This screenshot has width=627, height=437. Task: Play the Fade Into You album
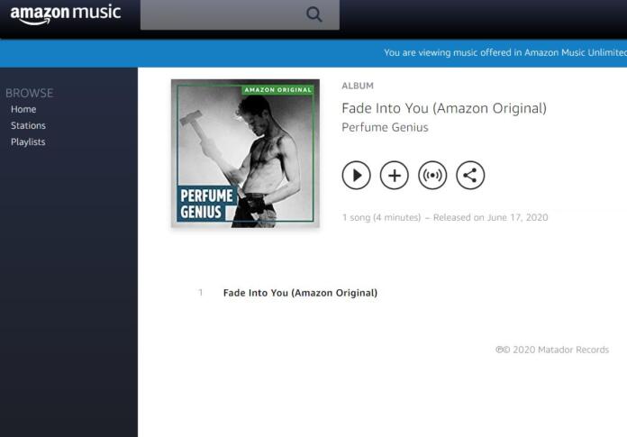coord(356,175)
